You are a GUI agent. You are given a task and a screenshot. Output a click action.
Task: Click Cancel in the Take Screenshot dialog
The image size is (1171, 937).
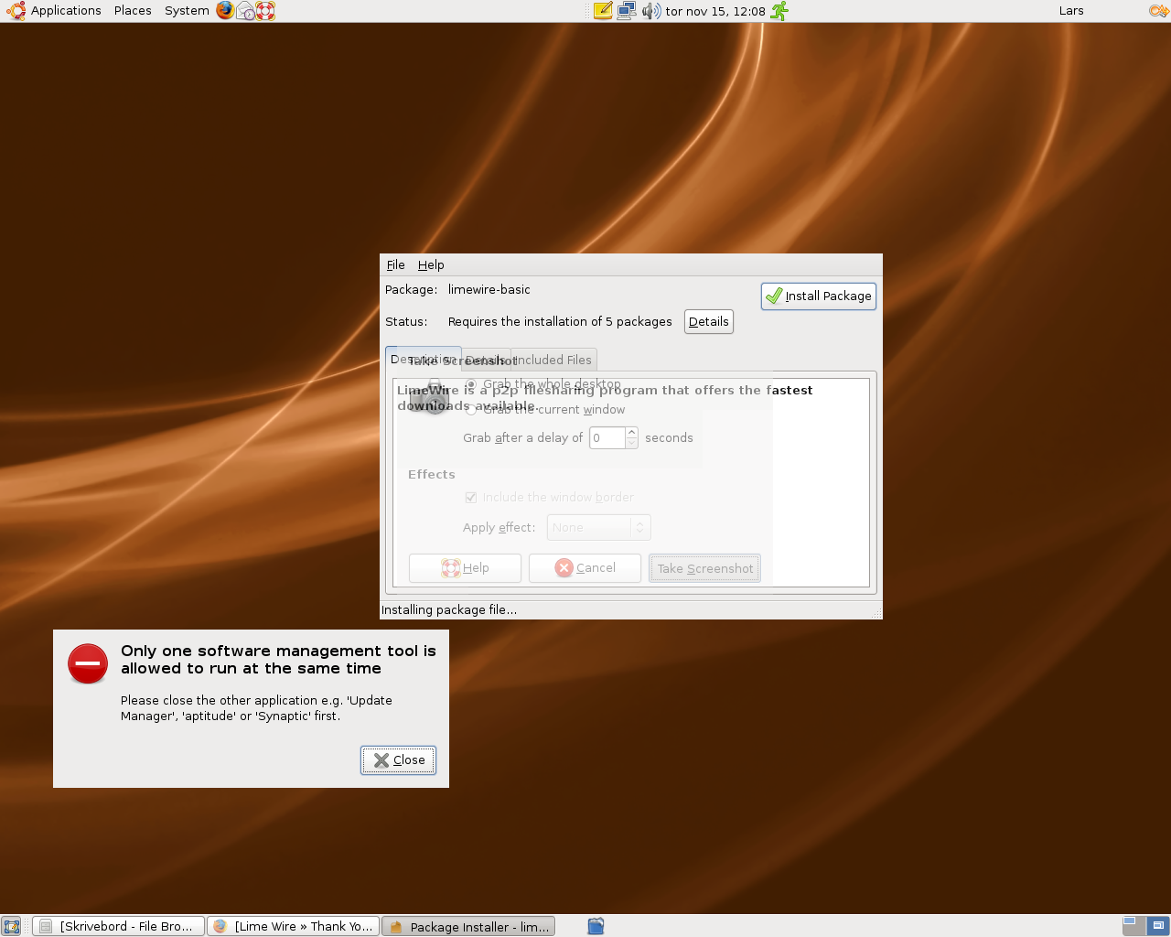pyautogui.click(x=585, y=568)
